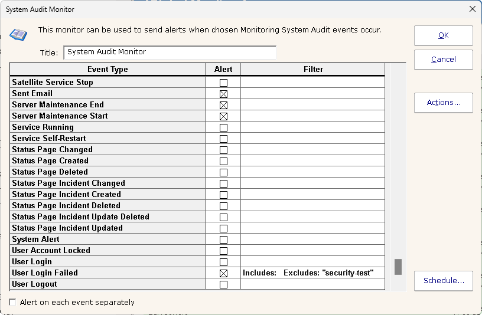Screen dimensions: 482x315
Task: Click the Event Type column header
Action: click(x=108, y=70)
